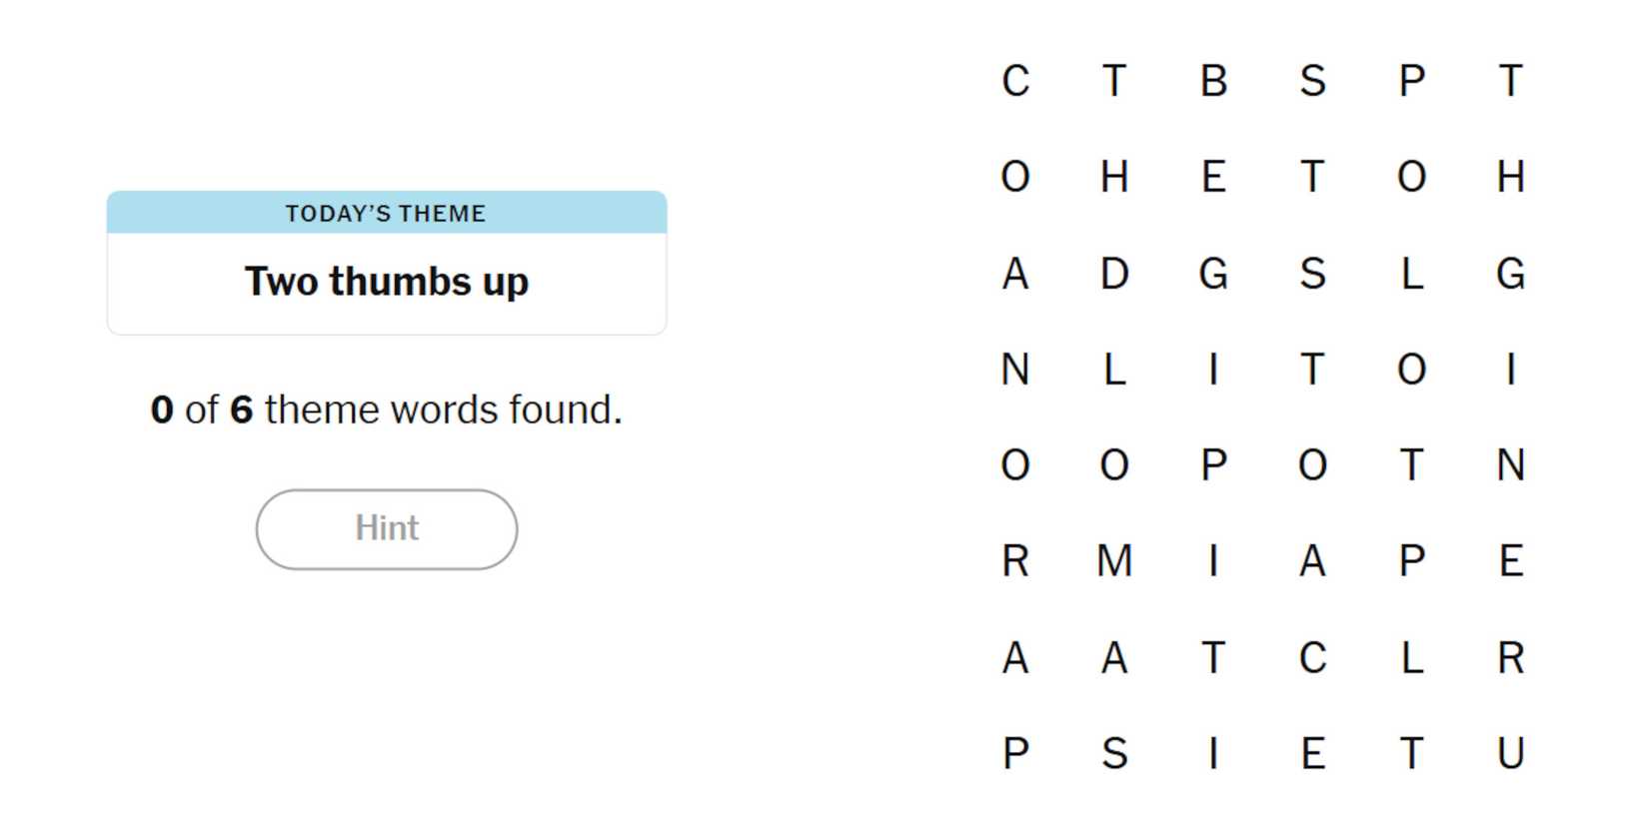
Task: Select the letter B in the grid
Action: (1213, 81)
